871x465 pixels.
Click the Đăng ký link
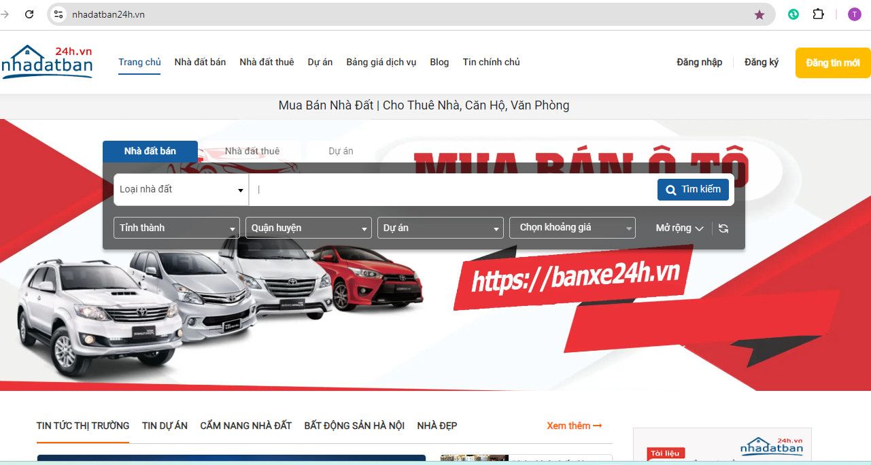point(762,62)
